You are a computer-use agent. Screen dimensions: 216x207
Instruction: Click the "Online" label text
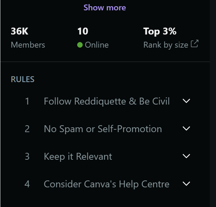point(96,45)
